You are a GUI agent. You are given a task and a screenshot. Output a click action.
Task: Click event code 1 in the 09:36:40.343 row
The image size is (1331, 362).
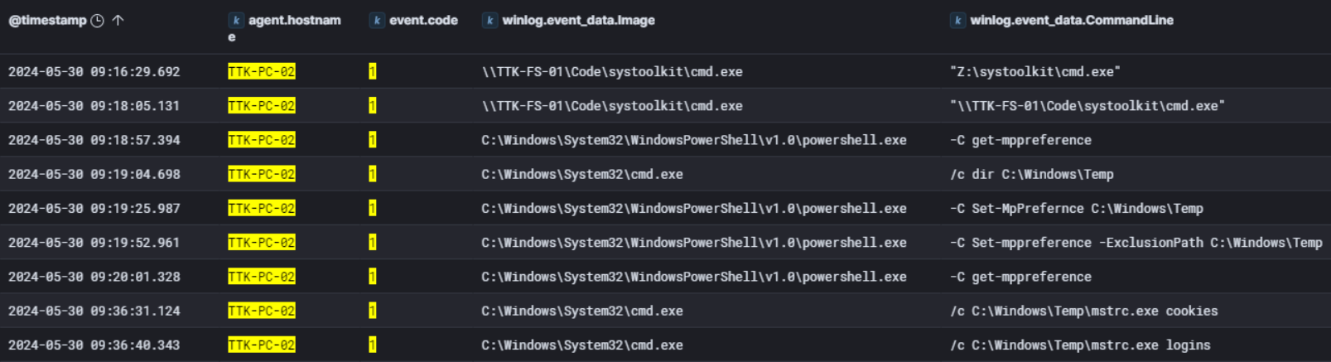pos(372,345)
